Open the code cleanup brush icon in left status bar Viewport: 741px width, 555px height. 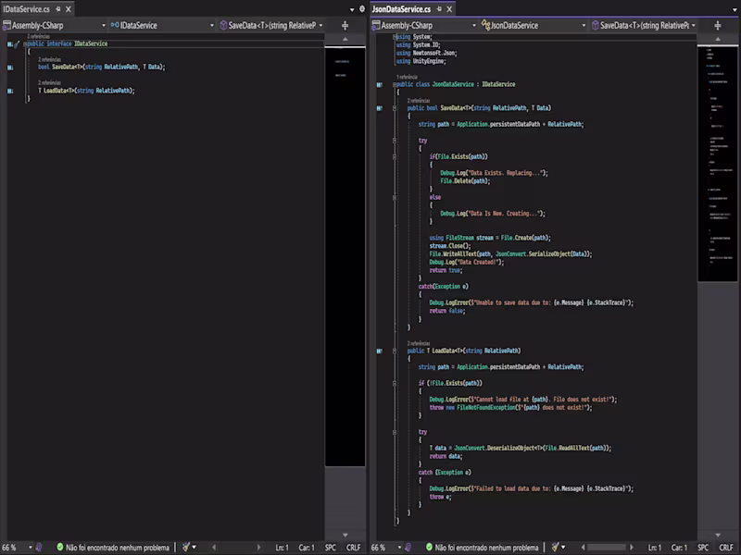[186, 548]
